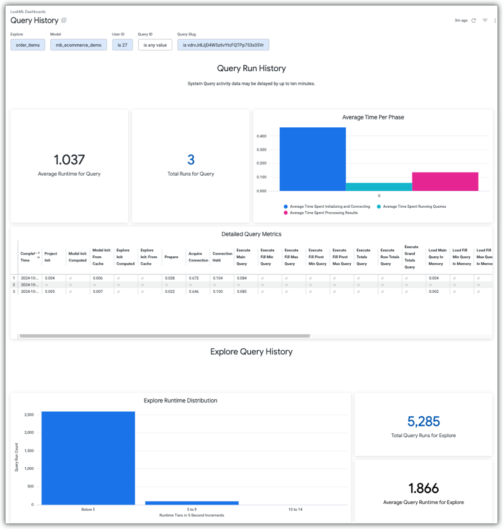
Task: Open the Explore filter order_items
Action: [28, 45]
